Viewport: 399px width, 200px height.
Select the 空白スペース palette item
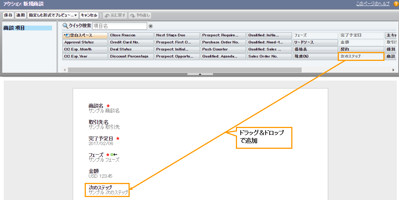tap(85, 35)
